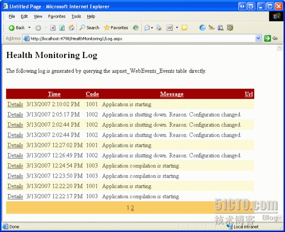Open the Edit menu
This screenshot has height=232, width=285.
pyautogui.click(x=24, y=16)
